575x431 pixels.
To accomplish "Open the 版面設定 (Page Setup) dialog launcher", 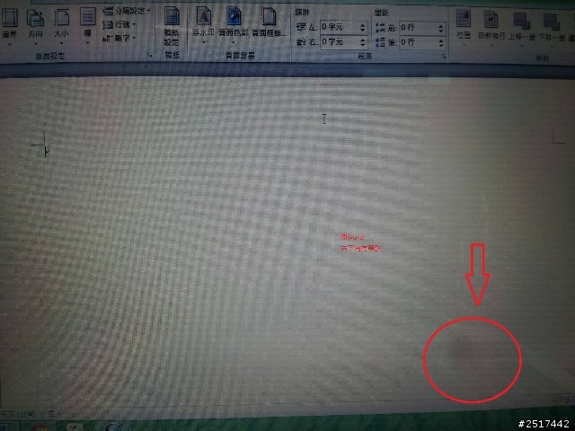I will pos(150,56).
